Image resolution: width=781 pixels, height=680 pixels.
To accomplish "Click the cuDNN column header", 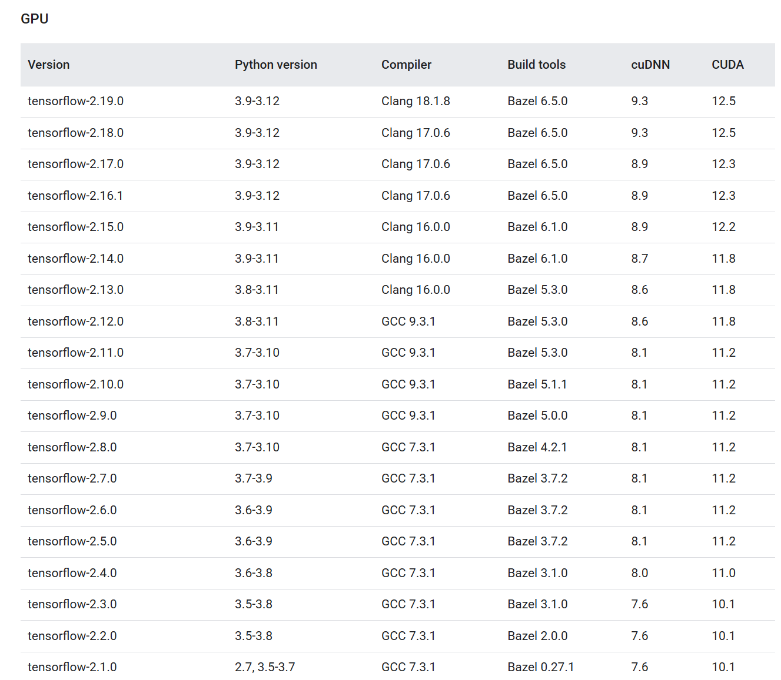I will [x=650, y=65].
